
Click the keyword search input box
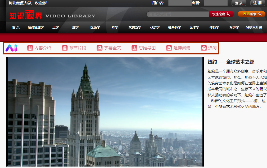[x=178, y=14]
